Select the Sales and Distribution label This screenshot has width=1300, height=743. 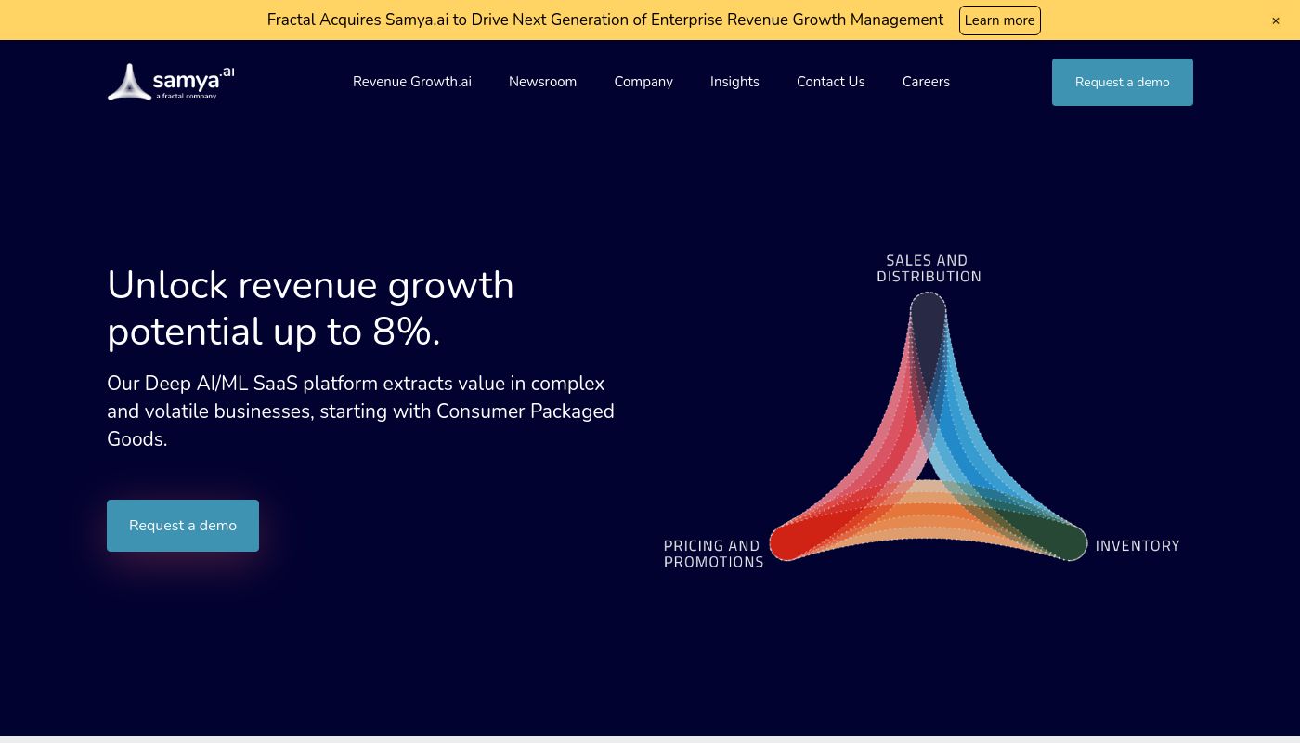[x=929, y=268]
